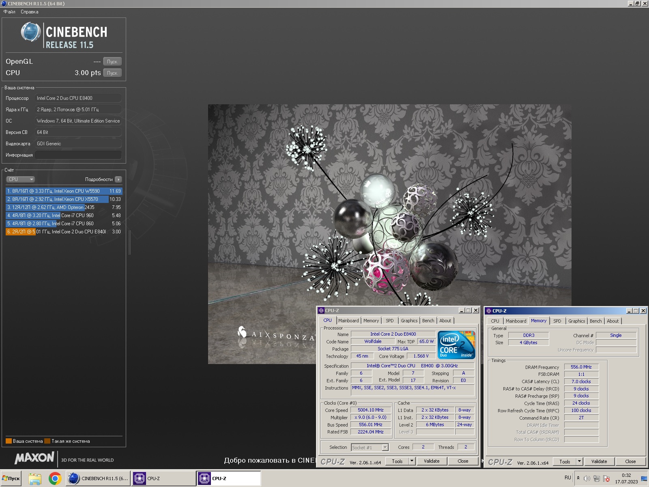
Task: Click the RU language indicator
Action: click(x=568, y=478)
